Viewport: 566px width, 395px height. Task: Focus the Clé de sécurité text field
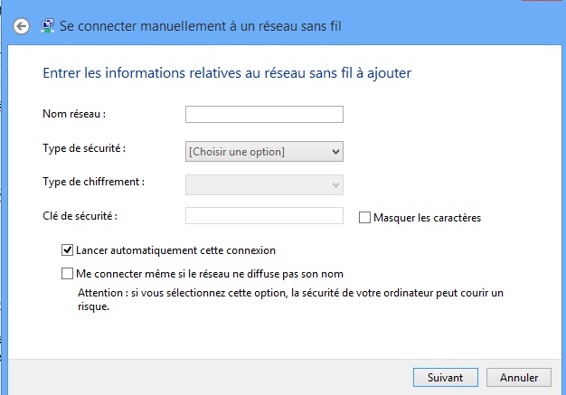pos(264,216)
